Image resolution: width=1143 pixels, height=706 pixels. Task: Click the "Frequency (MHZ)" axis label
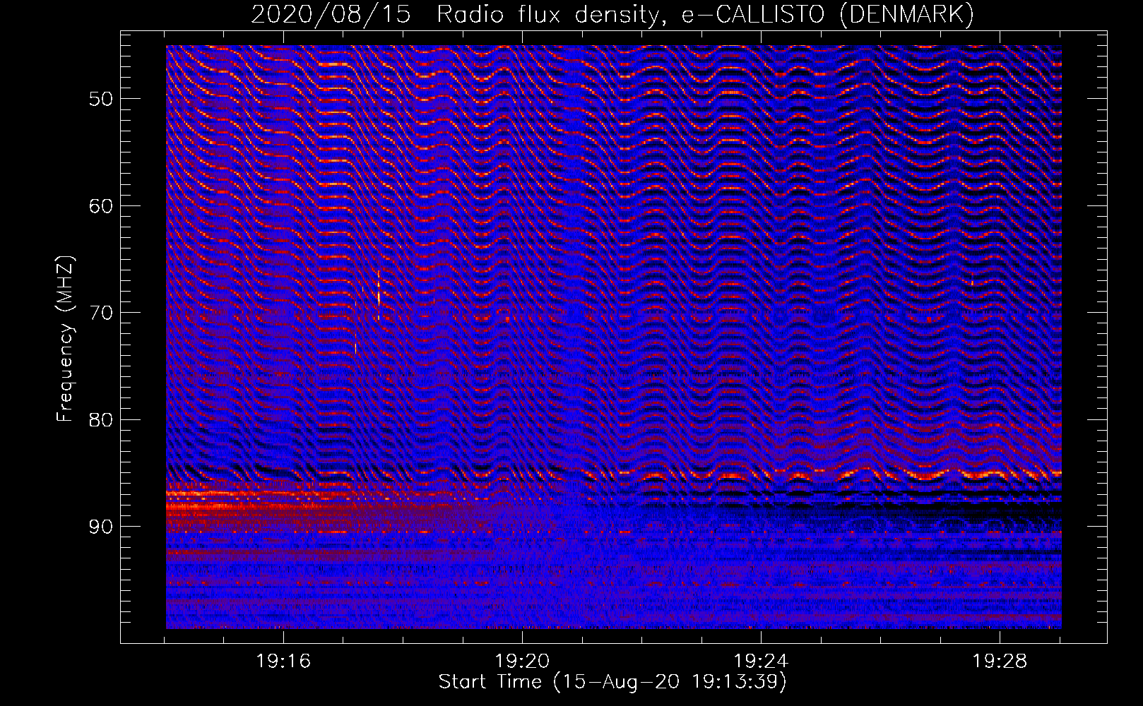click(x=65, y=339)
